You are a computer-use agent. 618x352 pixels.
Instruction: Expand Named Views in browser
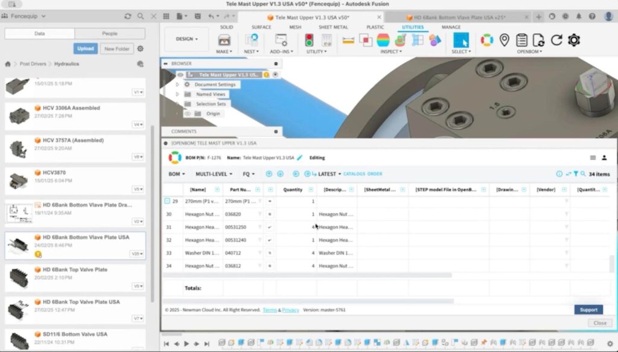pyautogui.click(x=177, y=94)
